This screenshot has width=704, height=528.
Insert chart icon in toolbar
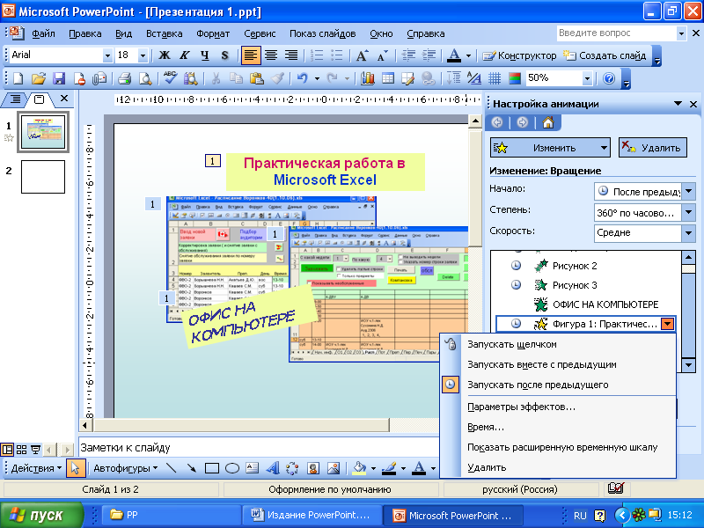click(368, 78)
